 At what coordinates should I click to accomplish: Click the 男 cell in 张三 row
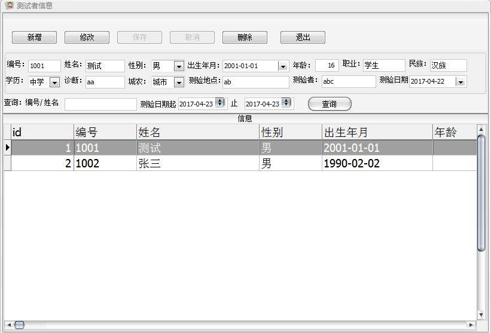click(291, 163)
